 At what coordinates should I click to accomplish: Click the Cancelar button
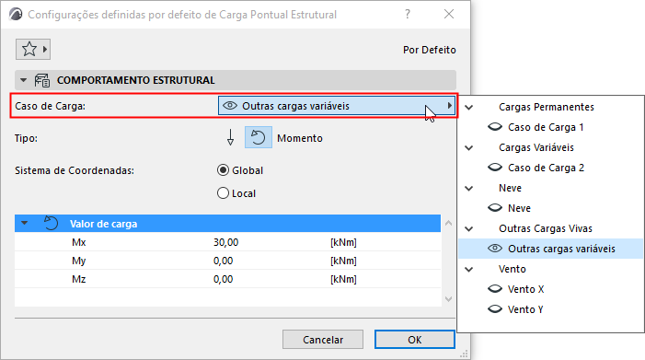pyautogui.click(x=323, y=340)
